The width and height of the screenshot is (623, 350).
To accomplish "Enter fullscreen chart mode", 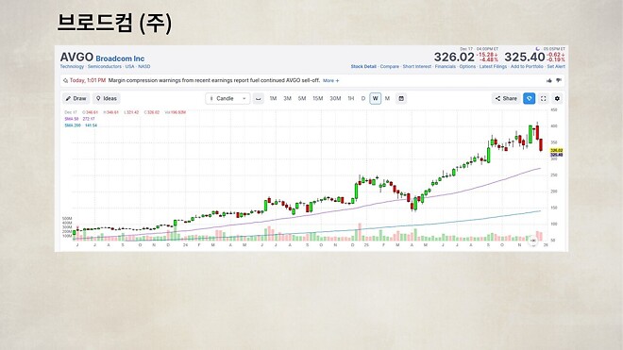I will point(543,98).
